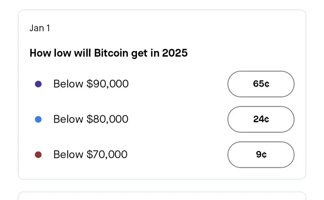324x200 pixels.
Task: Click the word "Below" in the $90,000 row
Action: tap(68, 84)
